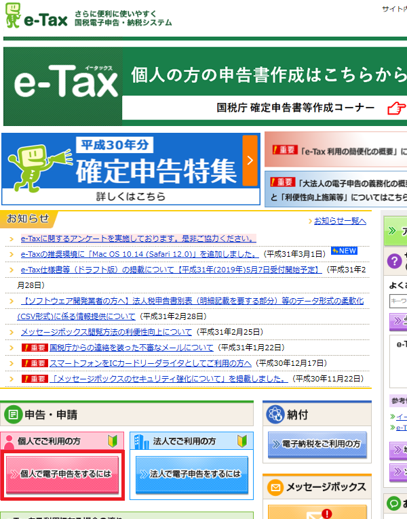This screenshot has width=407, height=519.
Task: Click the beginner mark beside 個人でご利用の方
Action: (113, 441)
